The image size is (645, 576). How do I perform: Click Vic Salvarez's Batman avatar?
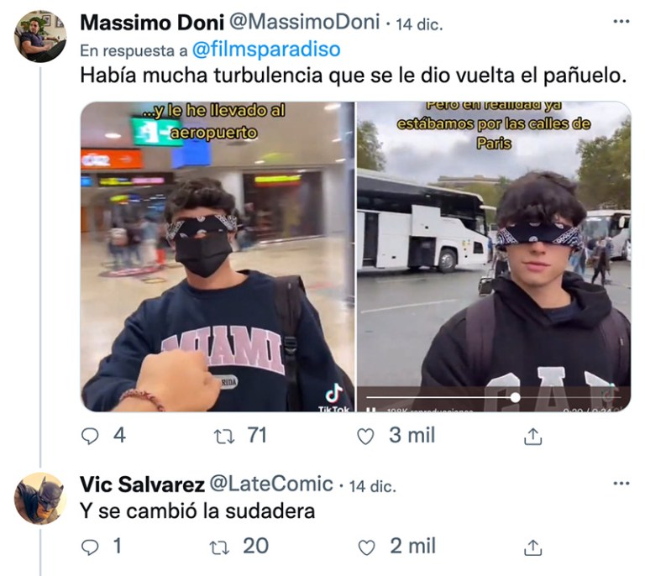40,499
